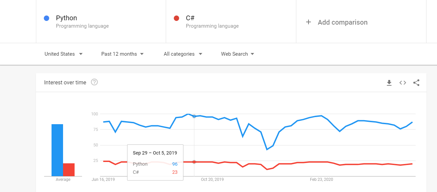Click the highlighted C# point on red line
This screenshot has width=437, height=192.
(194, 162)
